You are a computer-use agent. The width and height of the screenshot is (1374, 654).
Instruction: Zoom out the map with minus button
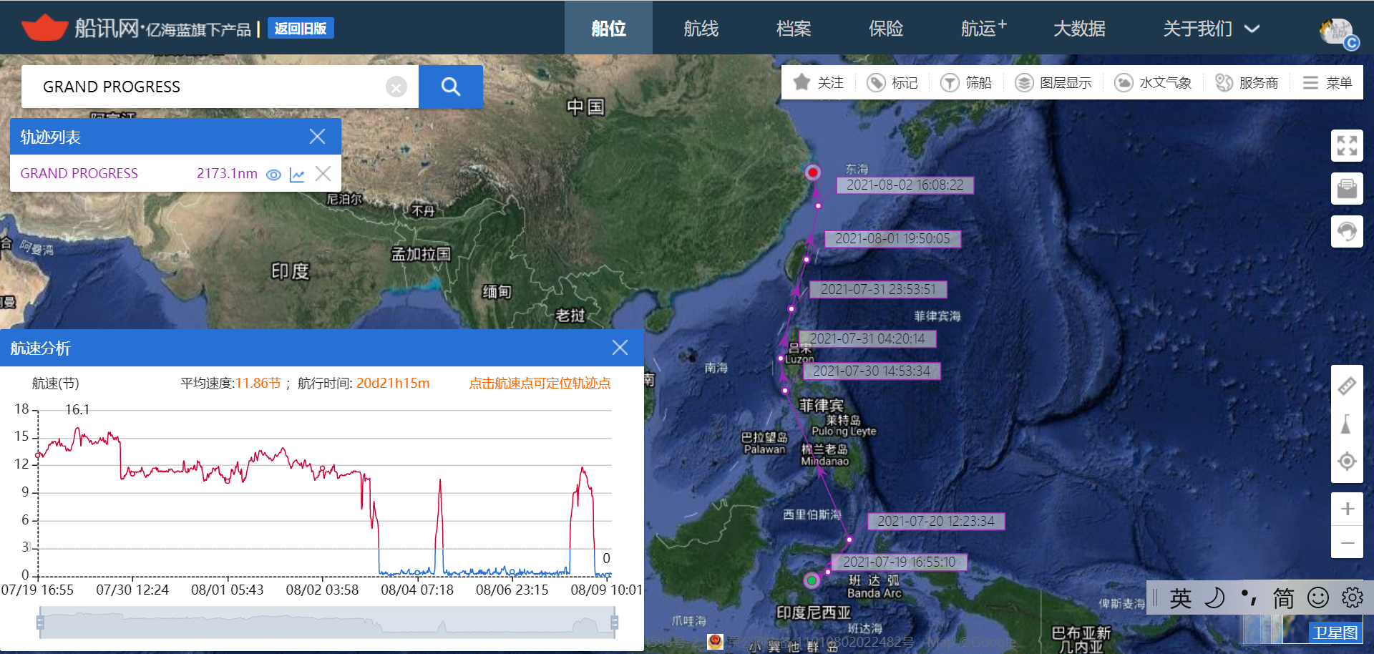[x=1347, y=543]
